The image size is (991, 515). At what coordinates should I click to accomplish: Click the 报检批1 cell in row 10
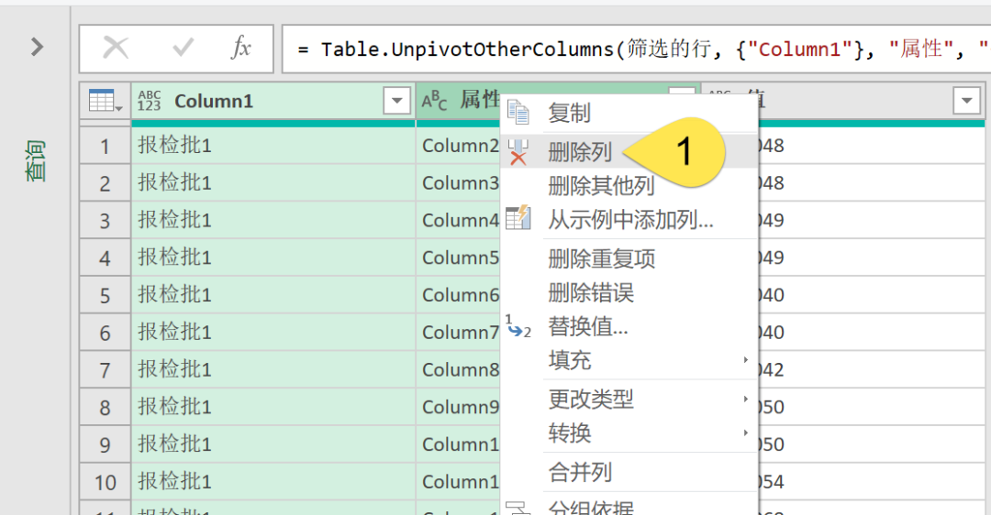(273, 481)
